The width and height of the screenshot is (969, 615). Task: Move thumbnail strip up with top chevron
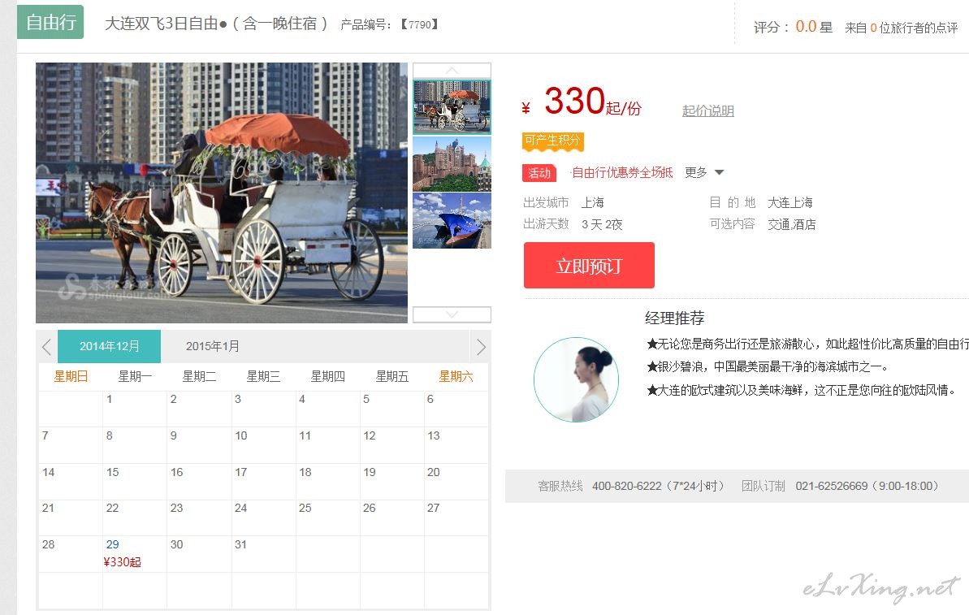[x=452, y=71]
